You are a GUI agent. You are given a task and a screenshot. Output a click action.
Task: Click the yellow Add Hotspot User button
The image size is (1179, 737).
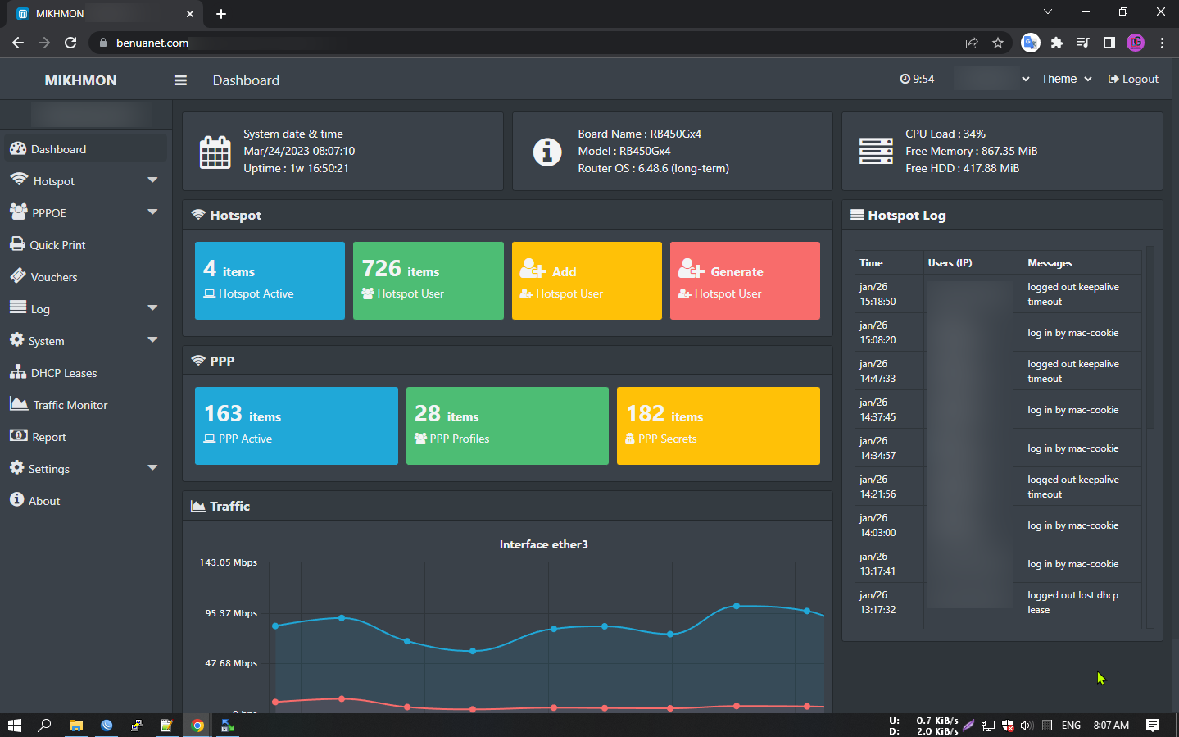coord(586,280)
